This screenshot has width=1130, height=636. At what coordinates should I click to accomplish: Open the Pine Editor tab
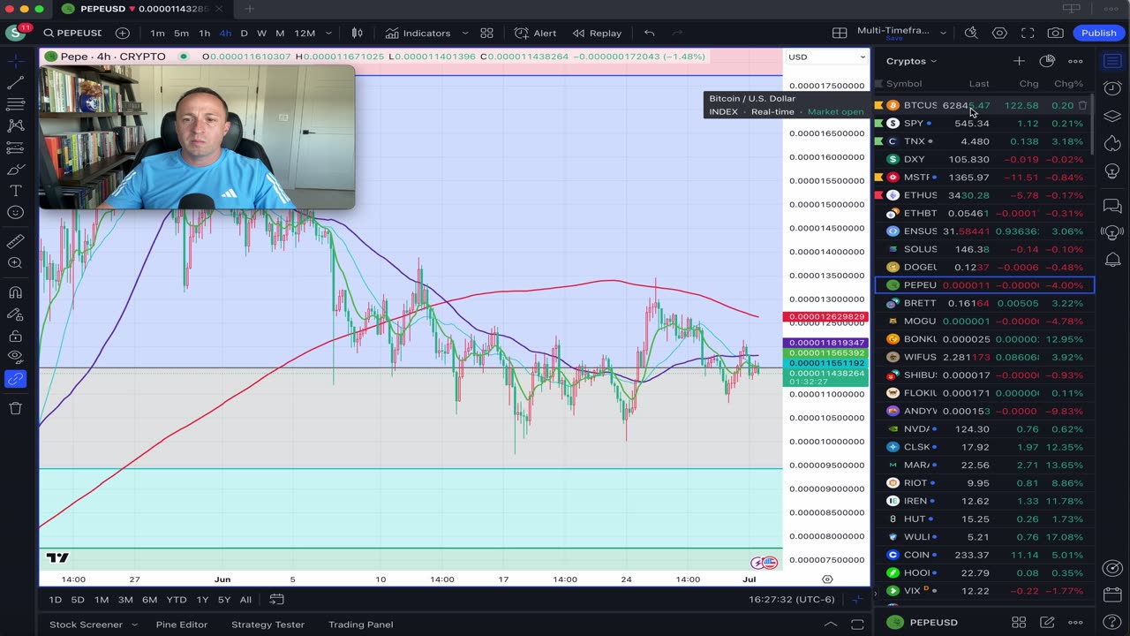coord(182,625)
